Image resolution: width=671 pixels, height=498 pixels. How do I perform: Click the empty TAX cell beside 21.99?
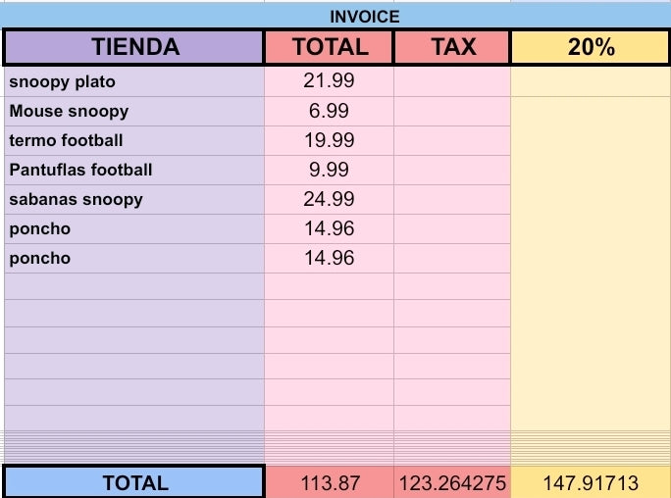coord(452,81)
